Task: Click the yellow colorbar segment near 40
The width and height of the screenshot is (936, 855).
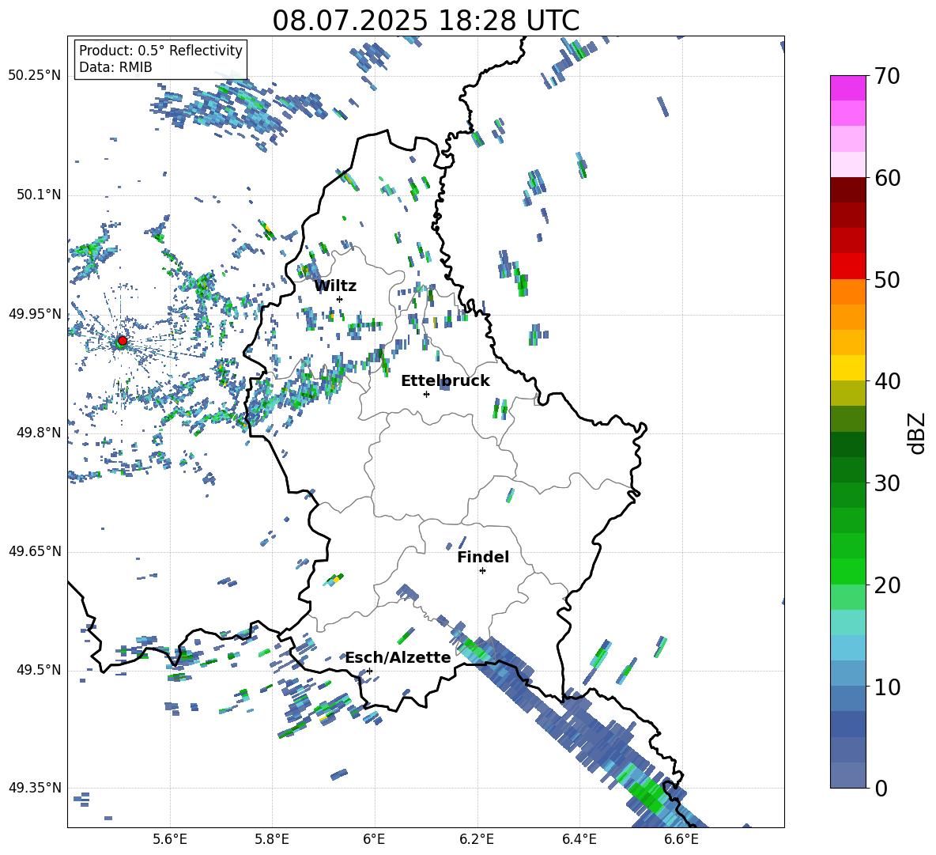Action: (x=847, y=368)
